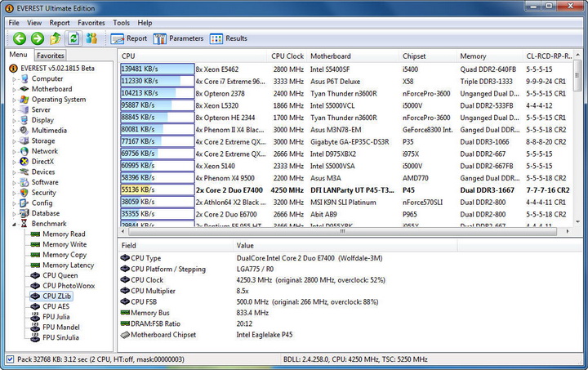
Task: Expand the Computer tree node
Action: [14, 79]
